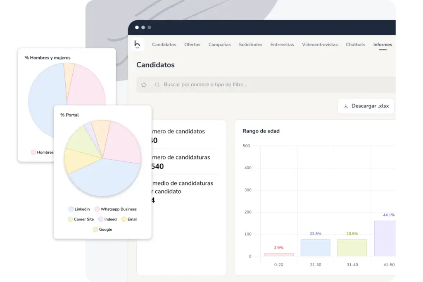Open the Videoentrevistas tab
Viewport: 423px width, 282px height.
click(x=320, y=45)
